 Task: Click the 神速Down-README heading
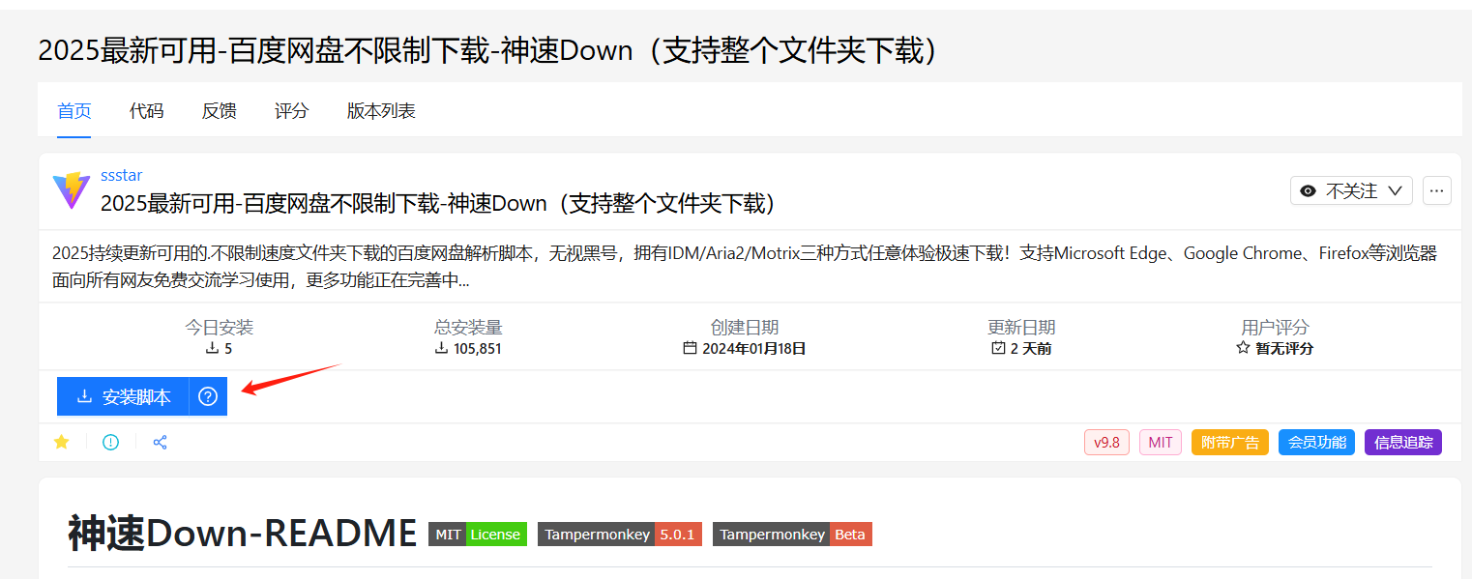click(243, 534)
